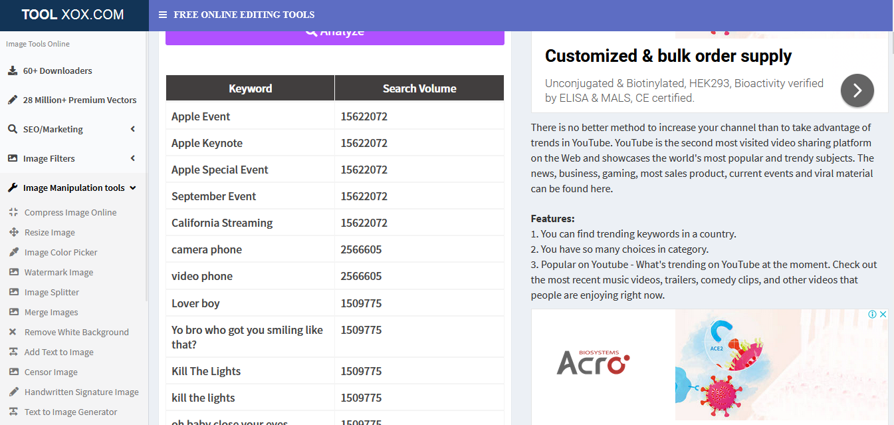Select the Lover boy keyword
894x425 pixels.
coord(195,303)
